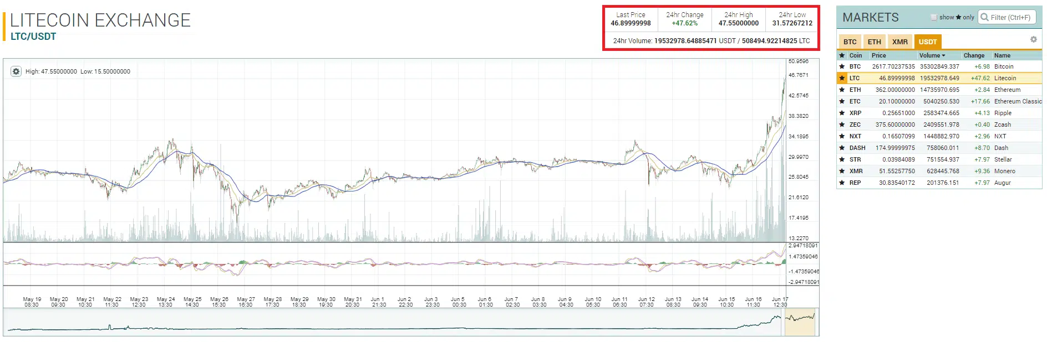
Task: Open the Markets panel settings gear
Action: click(1034, 39)
